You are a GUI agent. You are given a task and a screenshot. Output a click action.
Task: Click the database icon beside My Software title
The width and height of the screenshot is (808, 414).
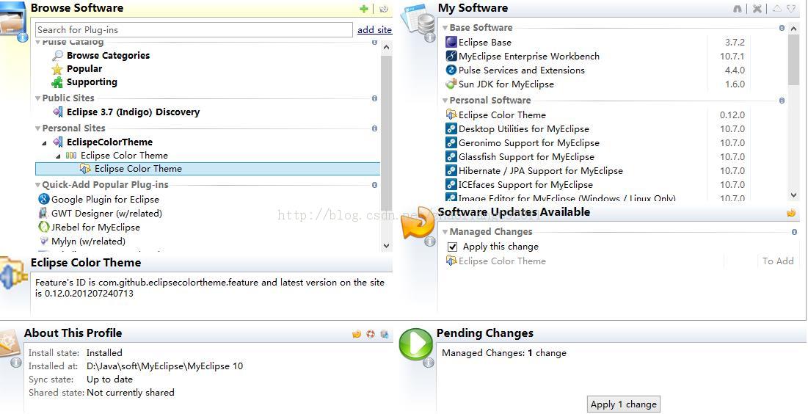pyautogui.click(x=418, y=20)
